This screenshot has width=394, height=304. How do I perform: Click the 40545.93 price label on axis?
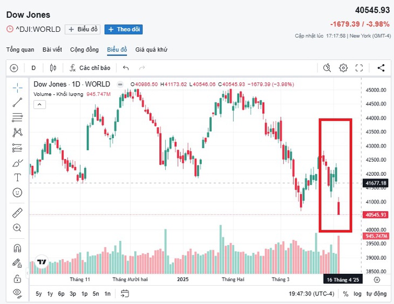tap(376, 215)
